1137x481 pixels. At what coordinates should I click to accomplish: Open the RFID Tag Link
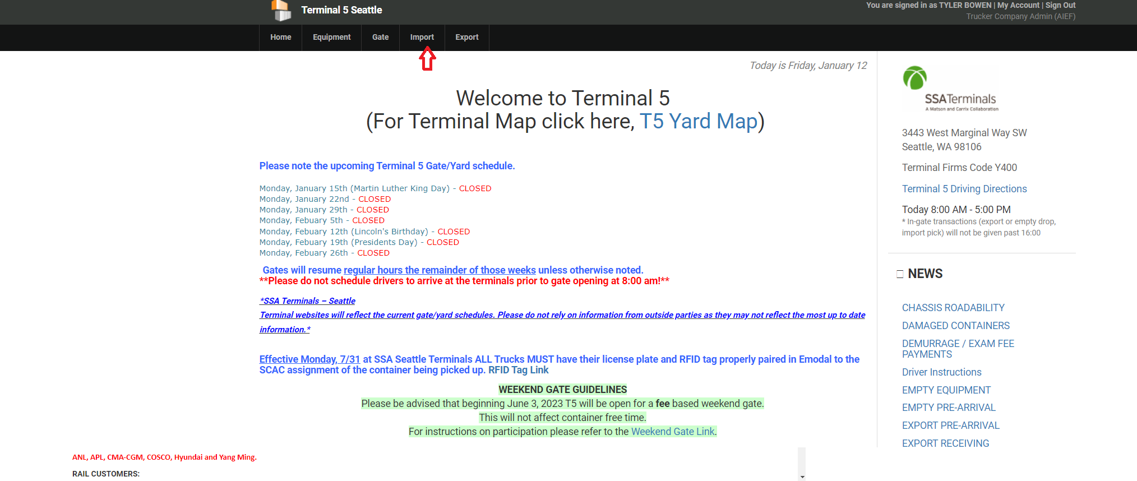[x=518, y=370]
